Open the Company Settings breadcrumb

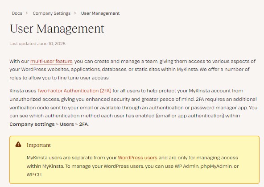click(52, 13)
